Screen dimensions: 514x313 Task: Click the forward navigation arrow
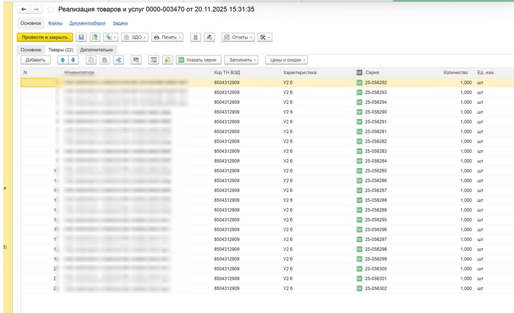36,10
